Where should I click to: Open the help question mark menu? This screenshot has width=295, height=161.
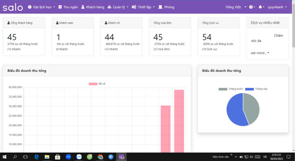252,7
